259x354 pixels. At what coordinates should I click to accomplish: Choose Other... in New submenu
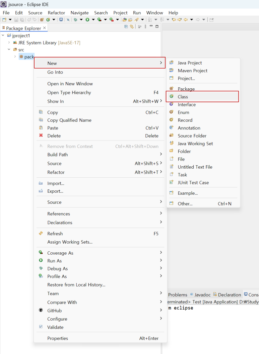point(203,203)
